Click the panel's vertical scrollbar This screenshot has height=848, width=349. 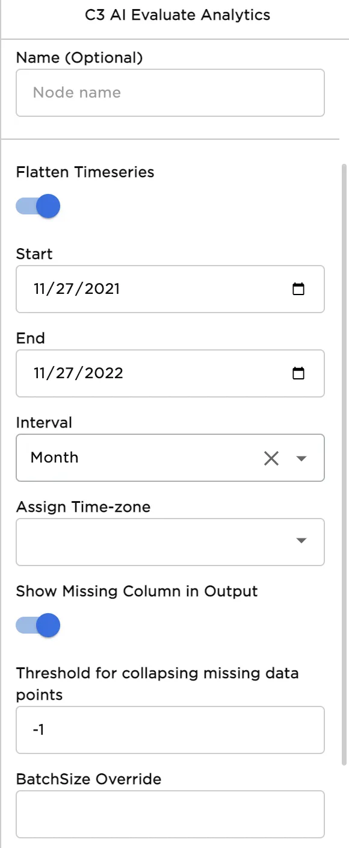(x=344, y=464)
